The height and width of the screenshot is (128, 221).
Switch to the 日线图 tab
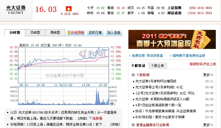pos(35,33)
